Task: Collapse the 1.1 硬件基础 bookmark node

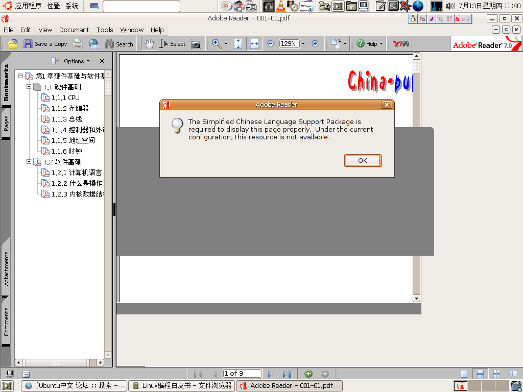Action: [x=29, y=87]
